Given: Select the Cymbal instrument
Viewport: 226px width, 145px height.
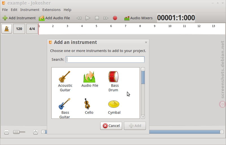Looking at the screenshot, I should click(x=114, y=107).
